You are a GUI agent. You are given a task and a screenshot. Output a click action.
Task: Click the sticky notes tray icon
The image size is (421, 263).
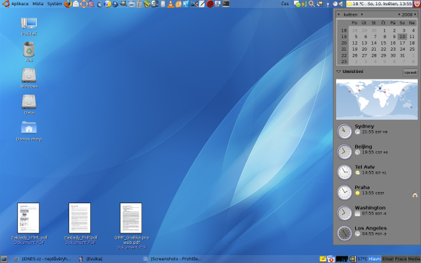(323, 259)
